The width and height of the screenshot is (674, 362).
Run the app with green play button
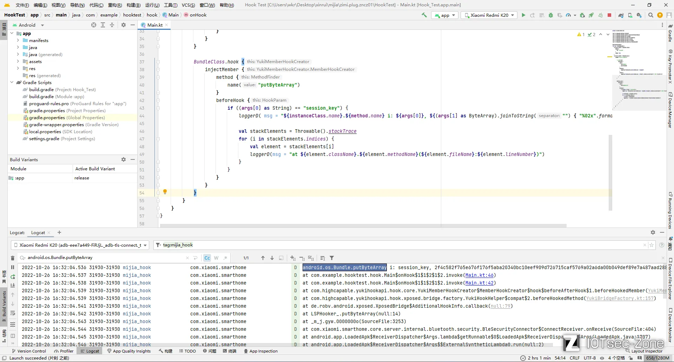click(523, 15)
